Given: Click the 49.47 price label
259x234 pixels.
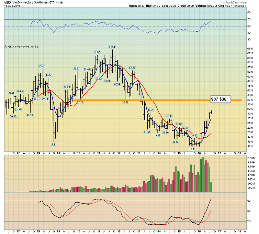Looking at the screenshot, I should pyautogui.click(x=48, y=75).
